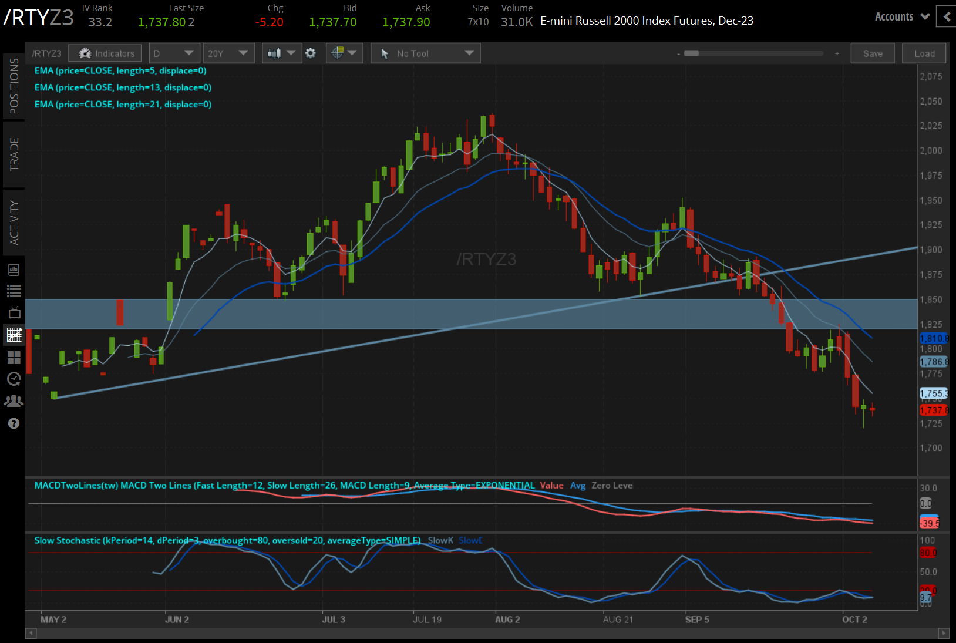Click the horizontal scrollbar right arrow
The height and width of the screenshot is (643, 956).
pyautogui.click(x=944, y=633)
